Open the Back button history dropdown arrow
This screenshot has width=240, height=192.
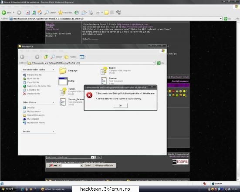pyautogui.click(x=14, y=13)
